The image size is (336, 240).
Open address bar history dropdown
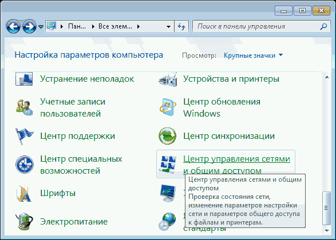[168, 27]
